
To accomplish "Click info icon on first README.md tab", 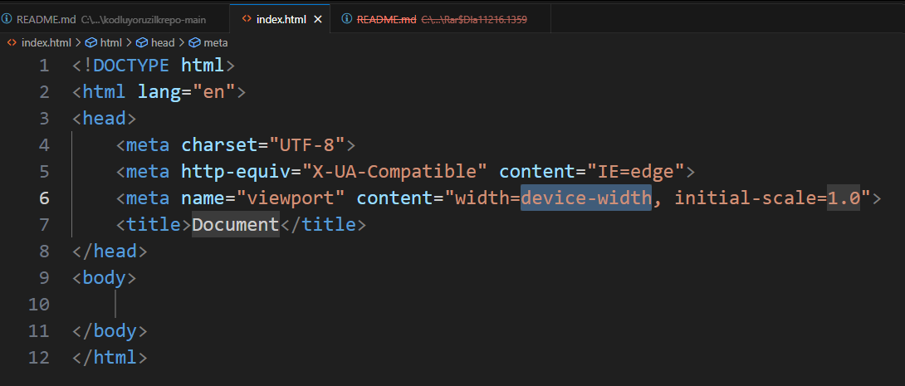I will coord(7,19).
